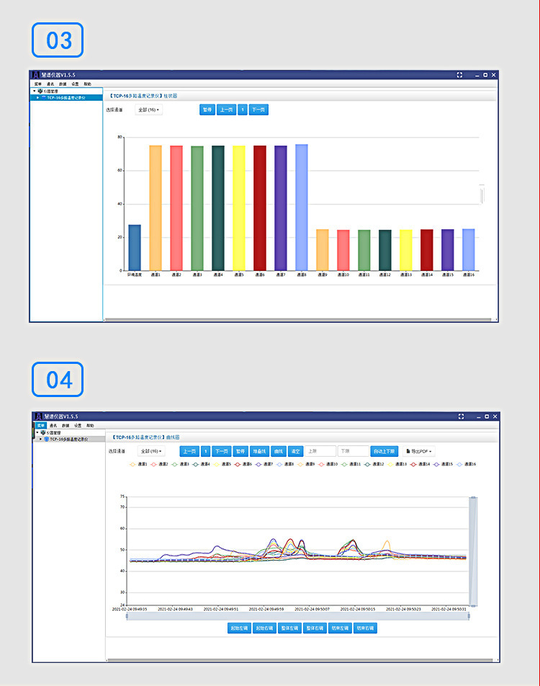This screenshot has width=540, height=686.
Task: Click the PDF file icon on export button
Action: click(x=408, y=451)
